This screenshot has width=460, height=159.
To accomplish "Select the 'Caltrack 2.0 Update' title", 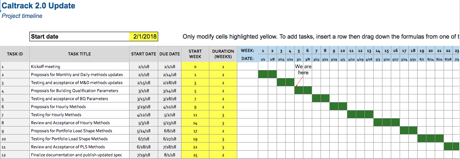I will 39,6.
